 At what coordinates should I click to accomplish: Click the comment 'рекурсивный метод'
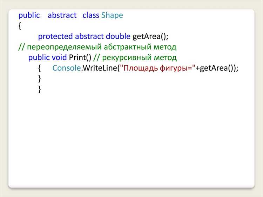139,58
